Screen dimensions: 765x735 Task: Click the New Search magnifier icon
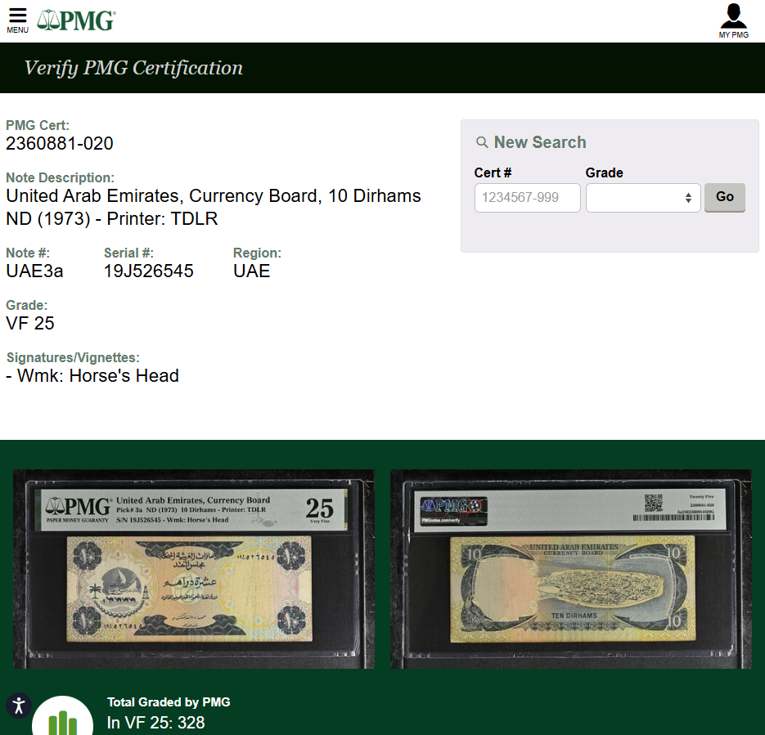coord(482,142)
